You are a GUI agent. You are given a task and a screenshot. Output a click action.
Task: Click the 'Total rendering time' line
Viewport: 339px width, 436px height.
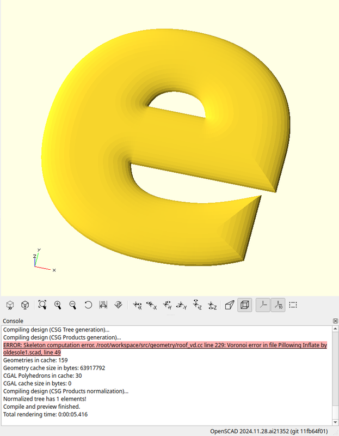pyautogui.click(x=45, y=414)
